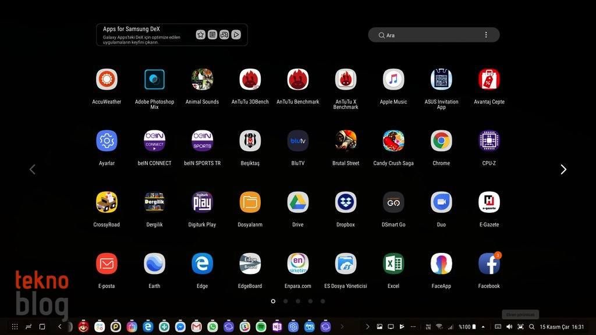Screen dimensions: 596x335
Task: Expand the hidden tray icons arrow in taskbar
Action: pyautogui.click(x=367, y=327)
